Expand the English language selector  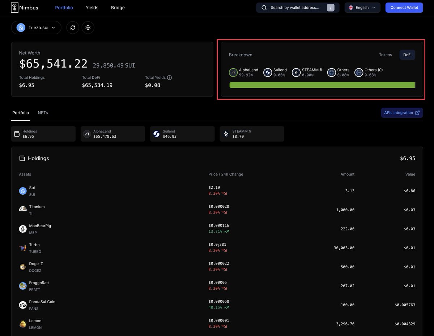click(362, 7)
